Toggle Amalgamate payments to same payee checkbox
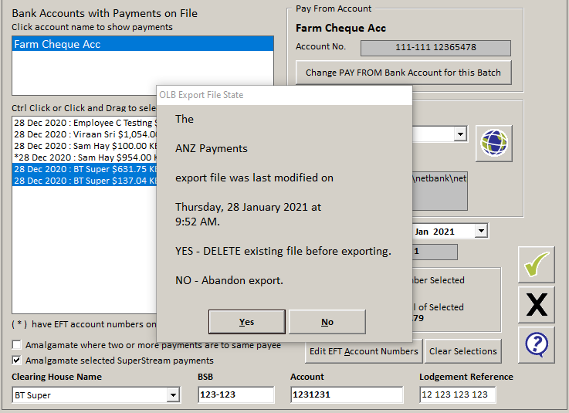Image resolution: width=569 pixels, height=413 pixels. [x=17, y=345]
